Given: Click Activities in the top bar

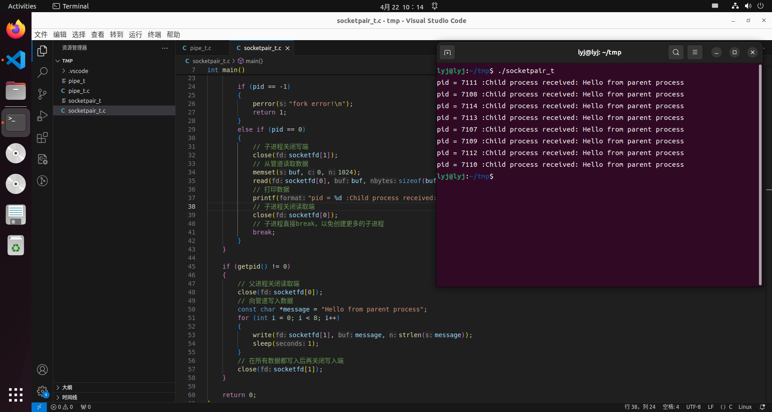Looking at the screenshot, I should pyautogui.click(x=22, y=6).
